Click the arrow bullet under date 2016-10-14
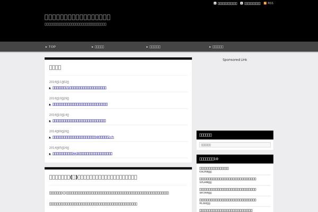This screenshot has height=212, width=318. point(50,121)
